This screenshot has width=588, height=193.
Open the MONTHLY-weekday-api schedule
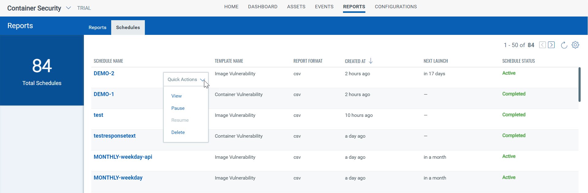(x=123, y=157)
